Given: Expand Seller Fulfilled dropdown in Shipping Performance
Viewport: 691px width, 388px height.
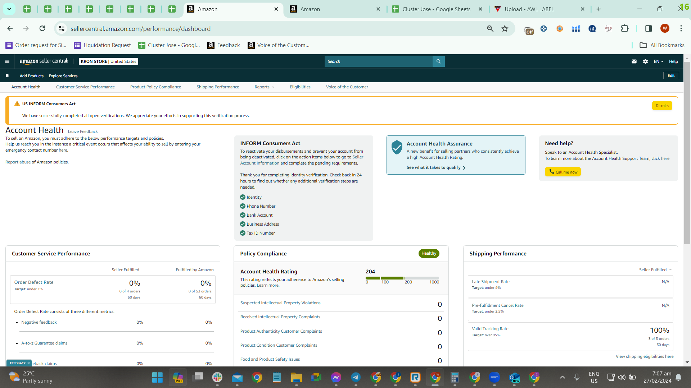Looking at the screenshot, I should point(655,270).
